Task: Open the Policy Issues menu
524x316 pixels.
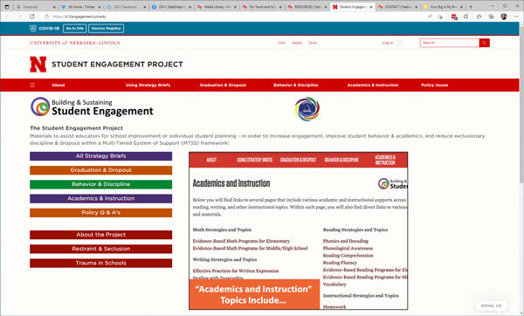Action: (x=434, y=86)
